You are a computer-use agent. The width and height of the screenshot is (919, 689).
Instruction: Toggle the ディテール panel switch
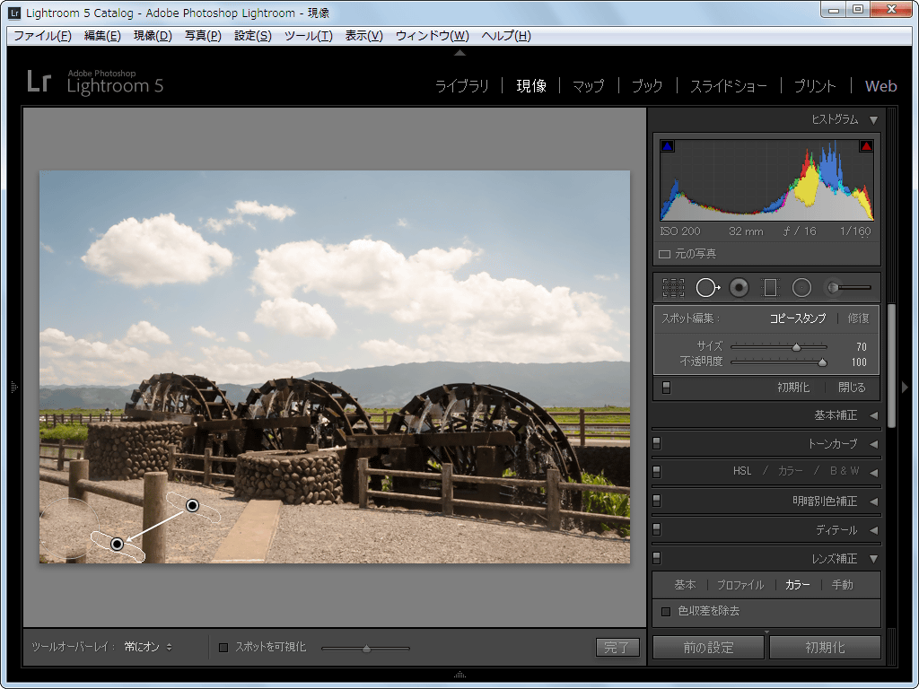point(656,529)
